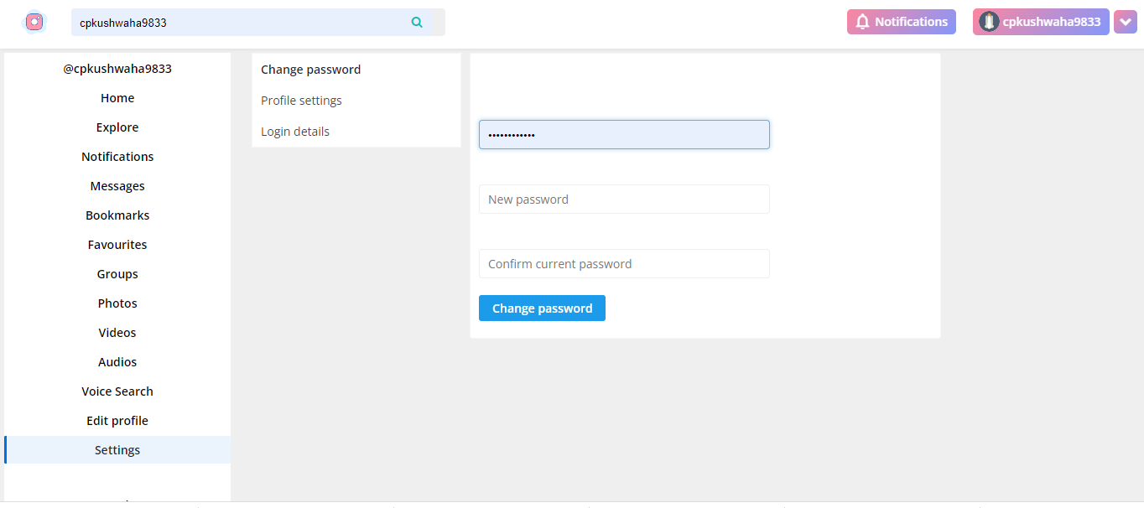
Task: Select the Settings item in sidebar
Action: point(117,449)
